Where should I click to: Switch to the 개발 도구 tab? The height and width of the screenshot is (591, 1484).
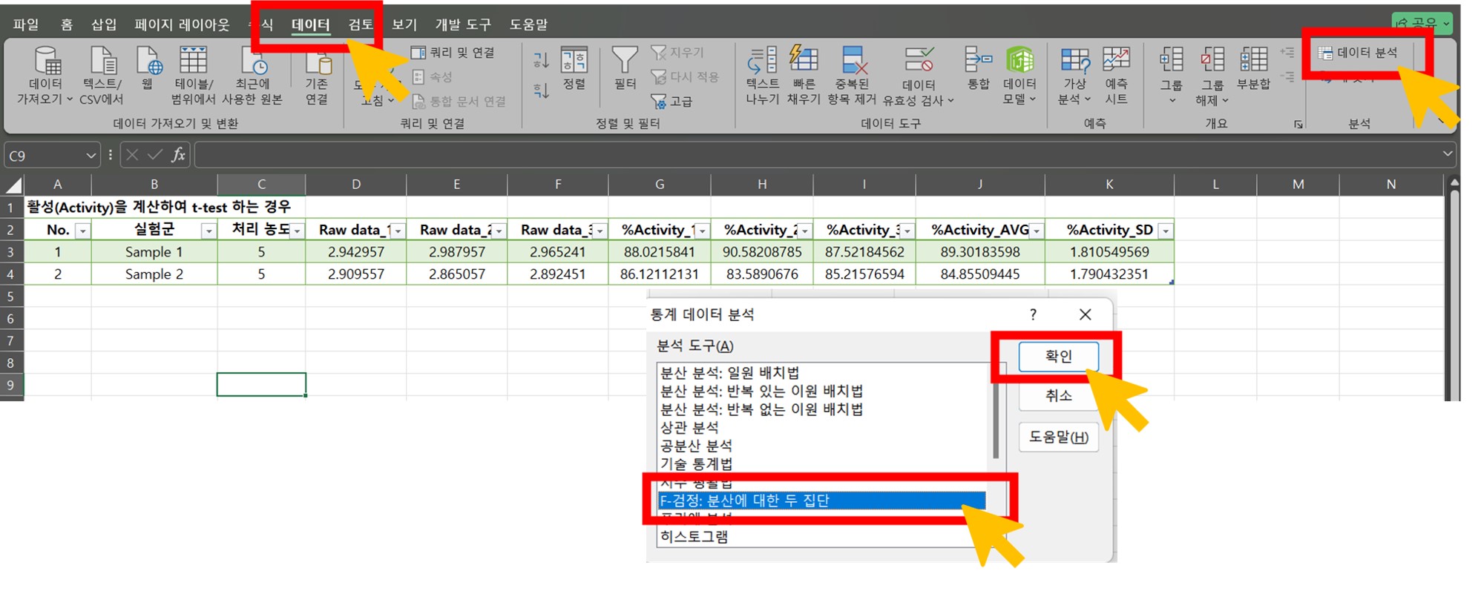463,24
